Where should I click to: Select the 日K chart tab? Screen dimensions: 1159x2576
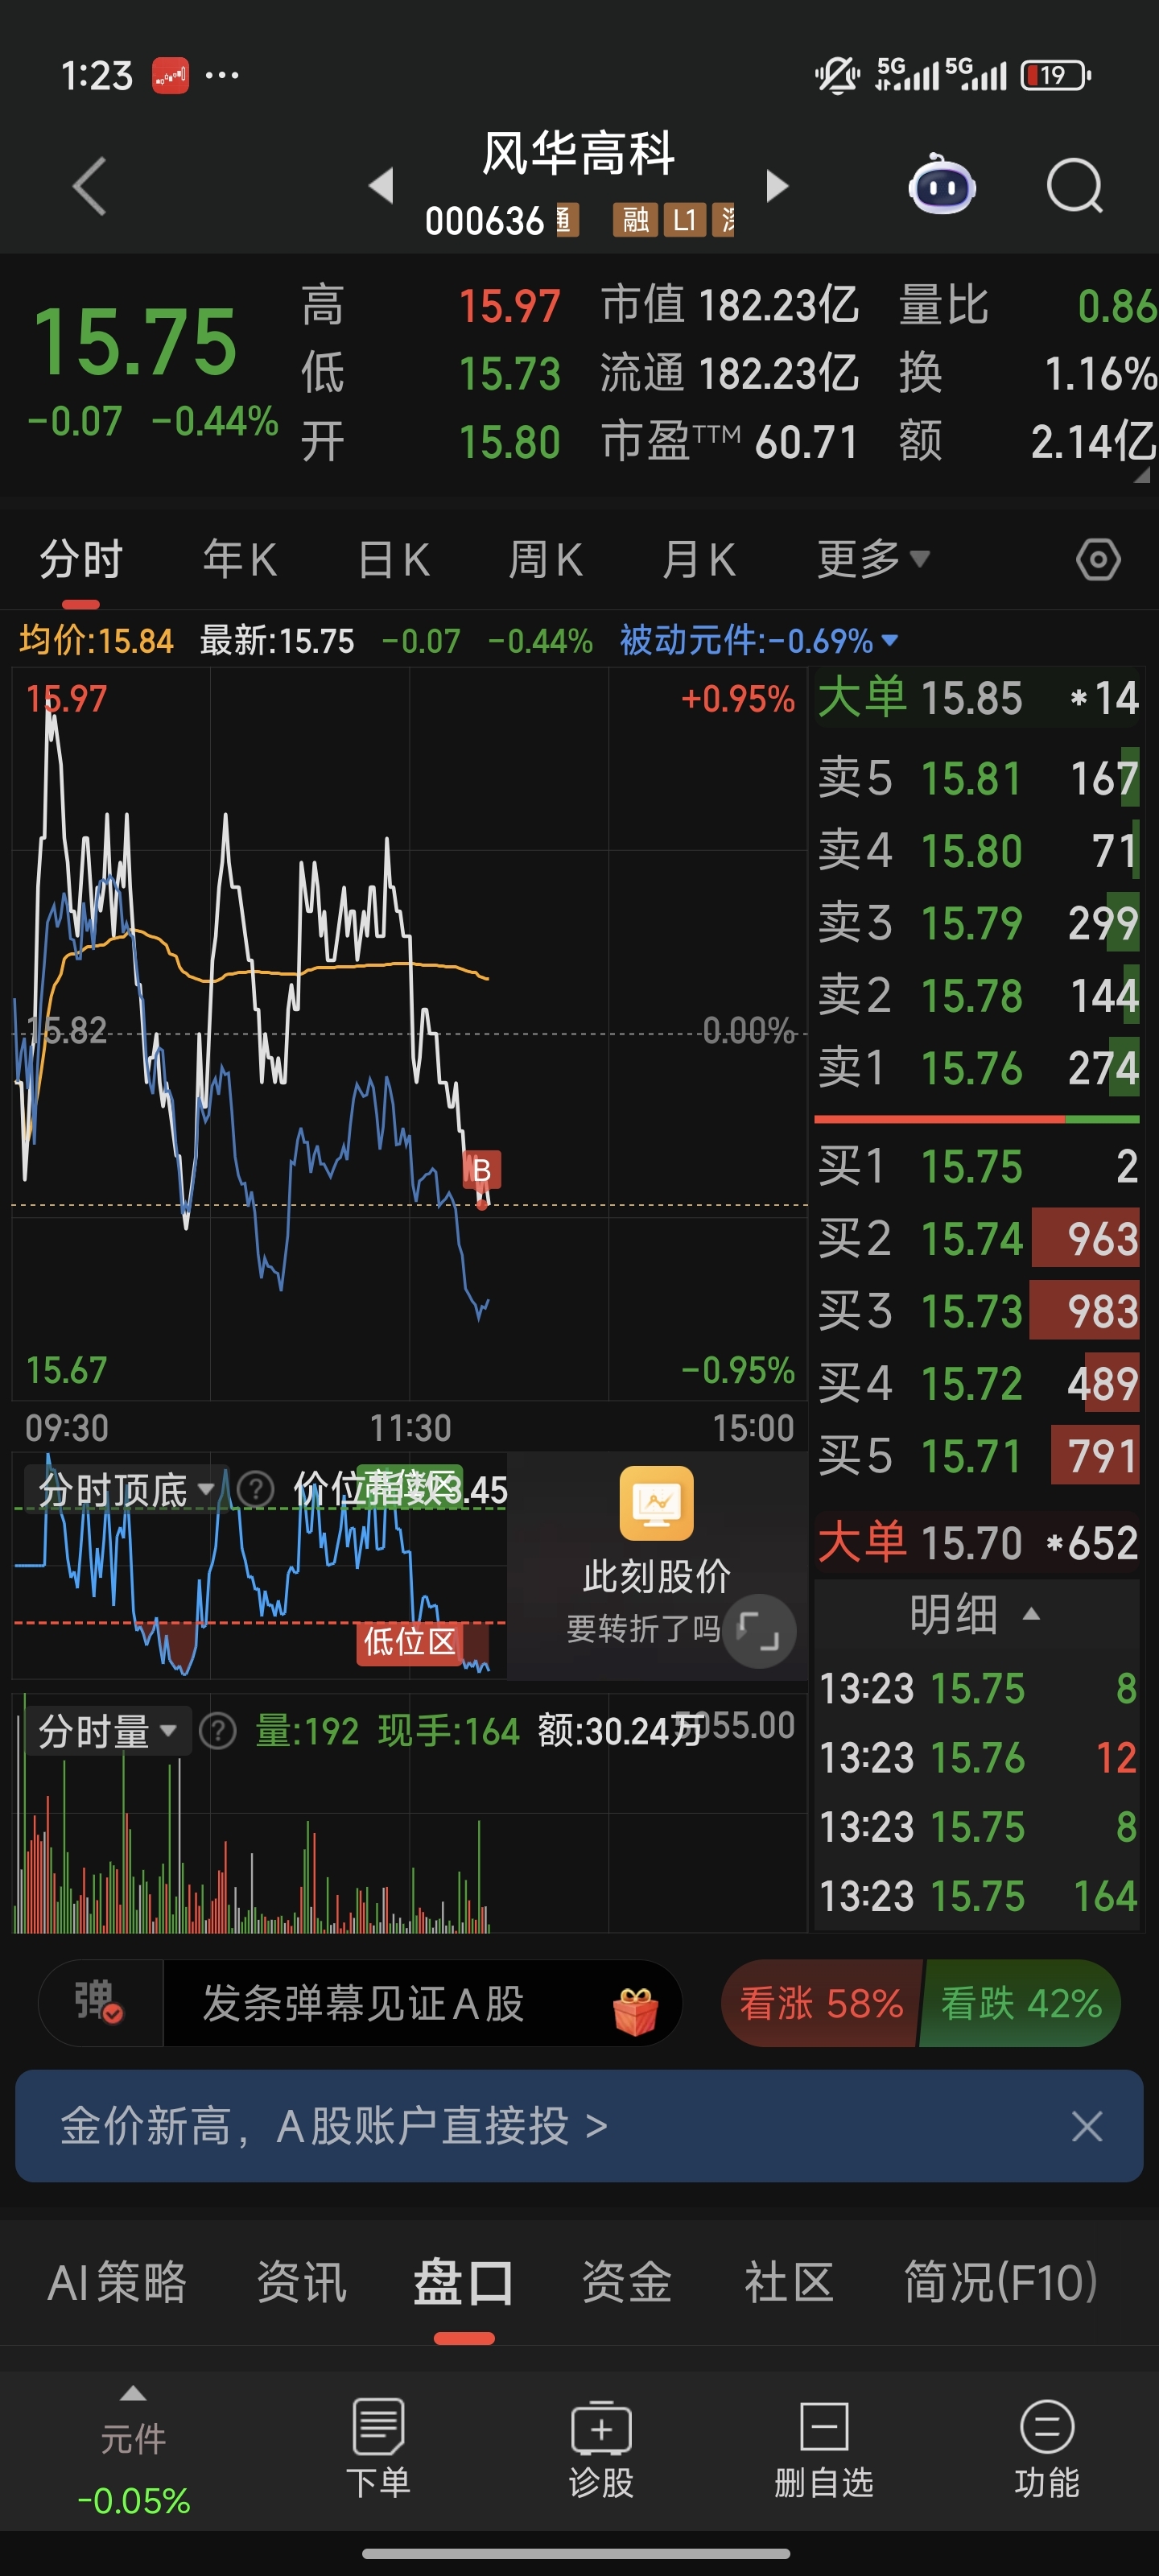coord(394,559)
